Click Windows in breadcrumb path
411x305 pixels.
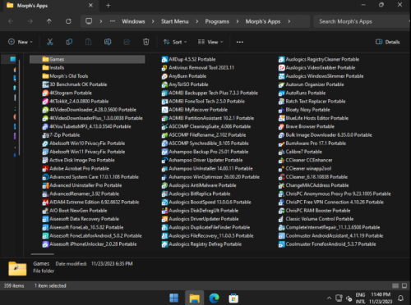133,21
